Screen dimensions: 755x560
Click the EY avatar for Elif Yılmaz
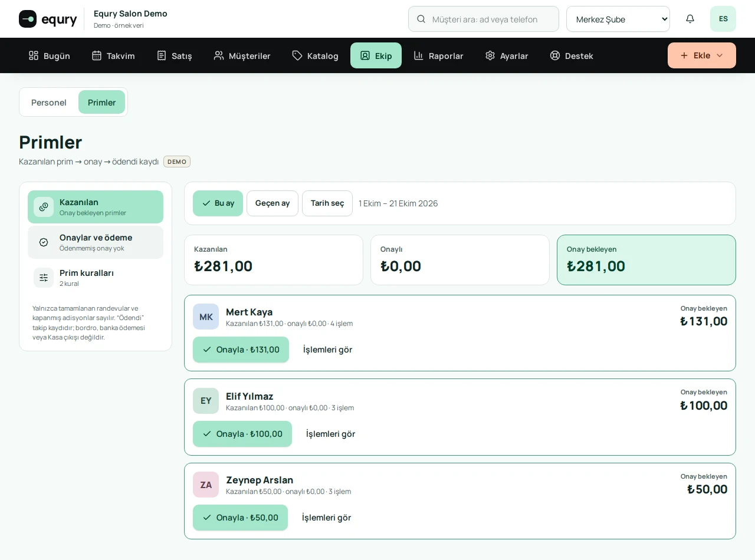(x=206, y=401)
